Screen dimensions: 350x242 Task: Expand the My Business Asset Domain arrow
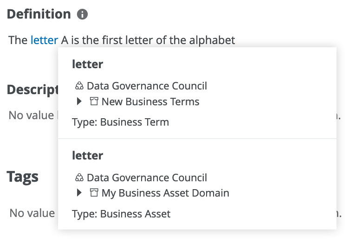click(x=79, y=192)
